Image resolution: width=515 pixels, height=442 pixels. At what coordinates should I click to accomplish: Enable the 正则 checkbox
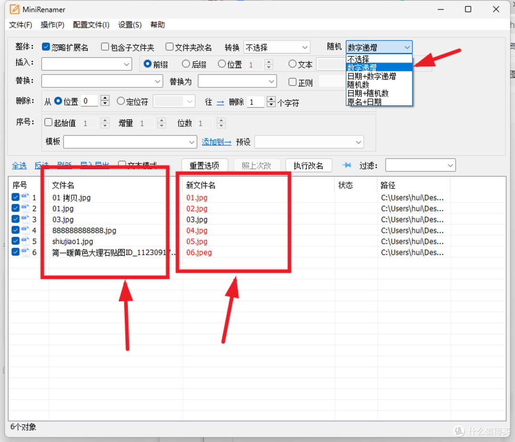(292, 82)
